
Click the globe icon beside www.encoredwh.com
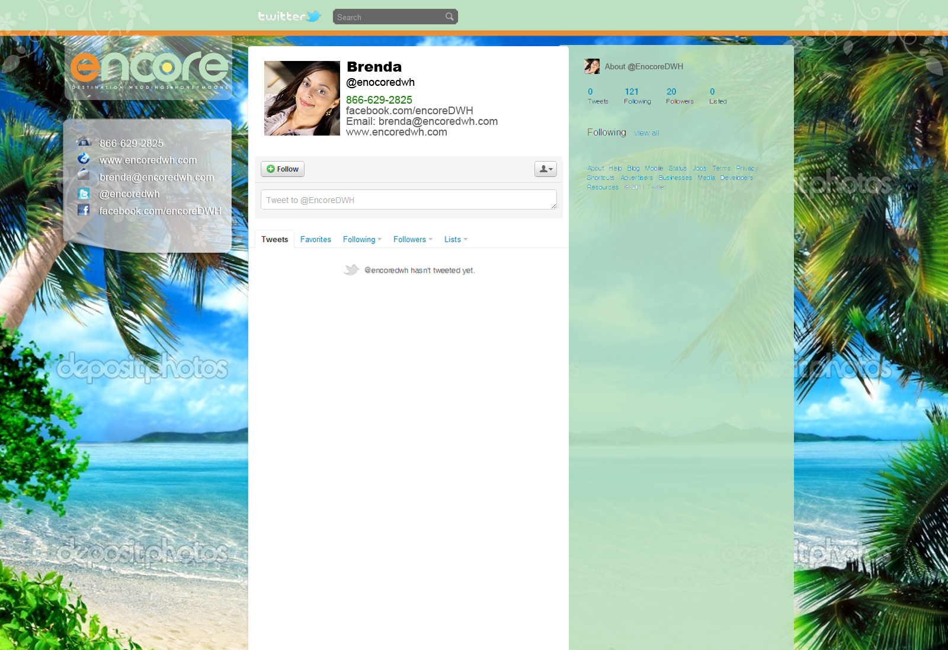point(84,159)
